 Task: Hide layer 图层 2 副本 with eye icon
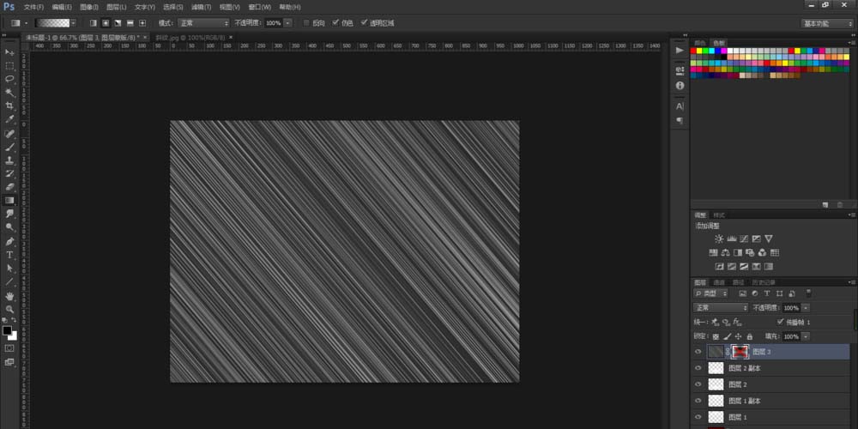click(698, 368)
